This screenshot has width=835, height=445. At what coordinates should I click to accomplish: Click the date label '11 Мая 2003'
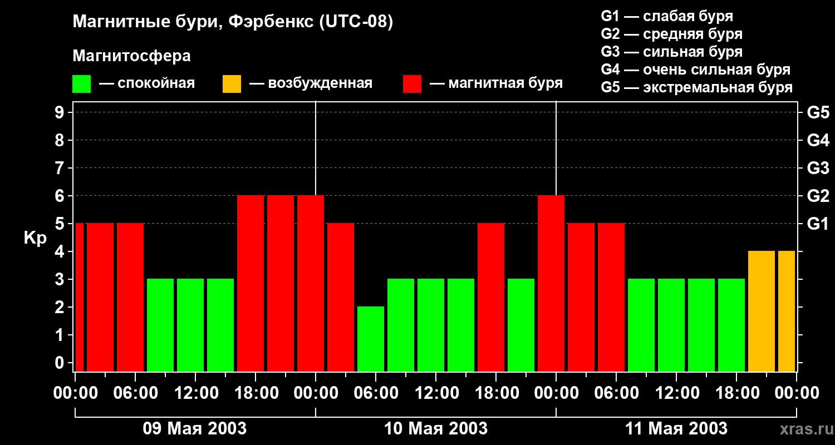(x=676, y=428)
